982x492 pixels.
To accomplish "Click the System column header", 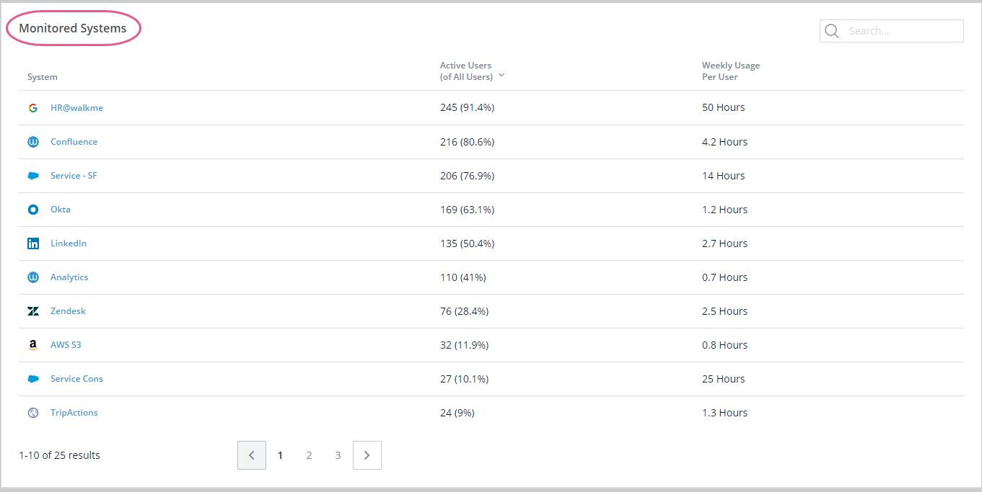I will point(43,77).
